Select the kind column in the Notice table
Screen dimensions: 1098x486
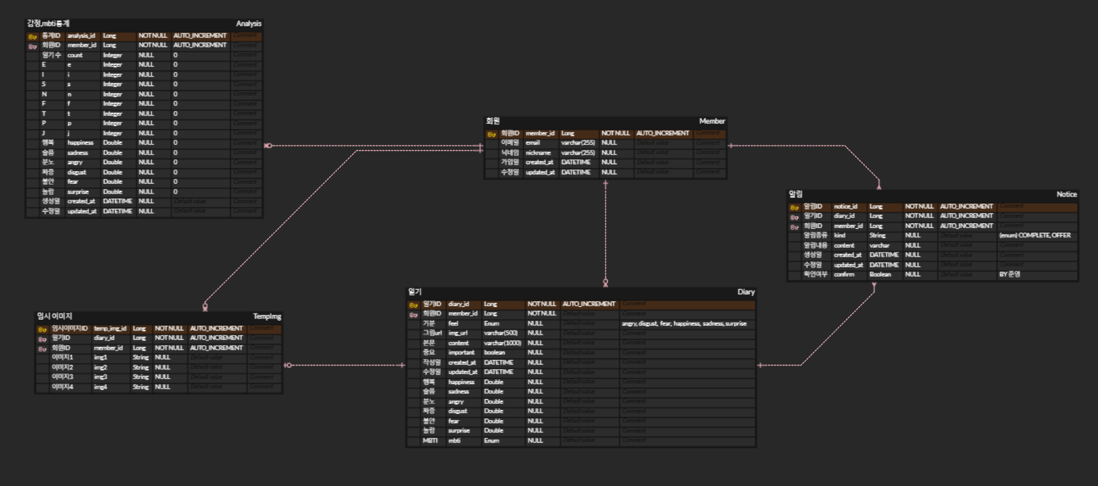tap(840, 236)
